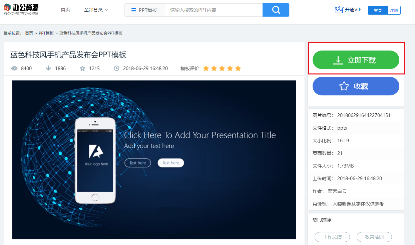
Task: Click the magnifier search icon button
Action: pyautogui.click(x=276, y=10)
